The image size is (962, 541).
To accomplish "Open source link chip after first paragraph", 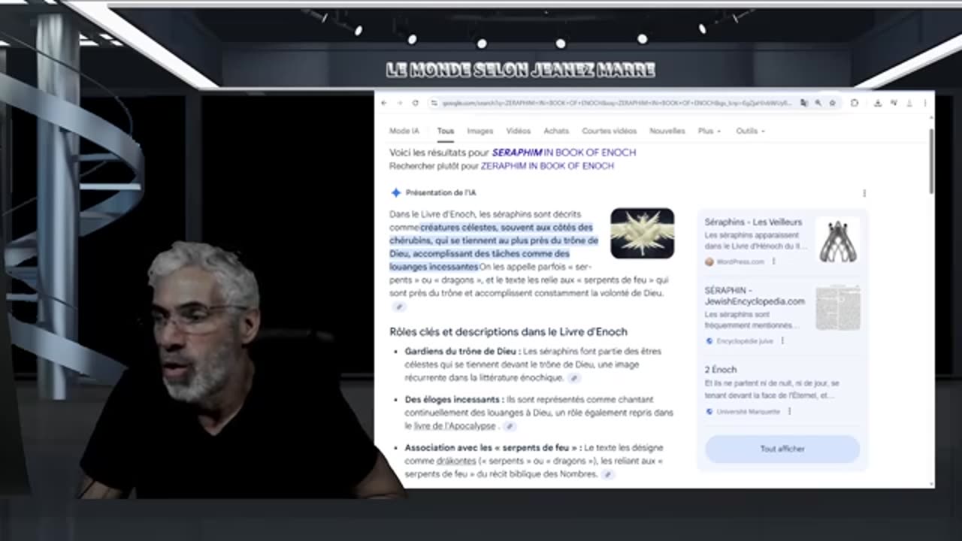I will pyautogui.click(x=399, y=307).
